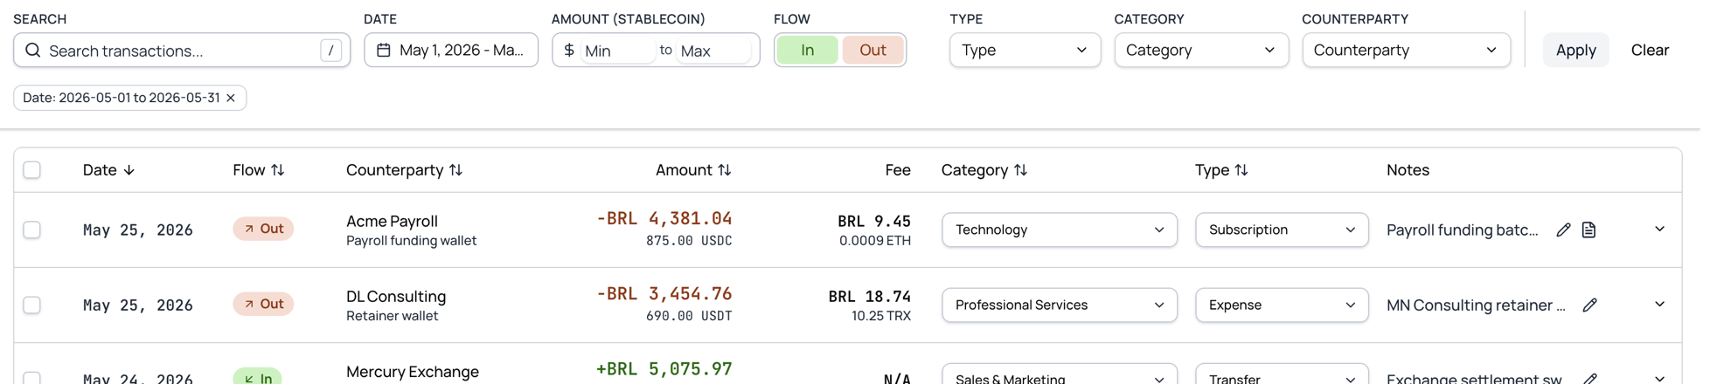Toggle the Out flow filter
The height and width of the screenshot is (384, 1731).
[x=872, y=50]
